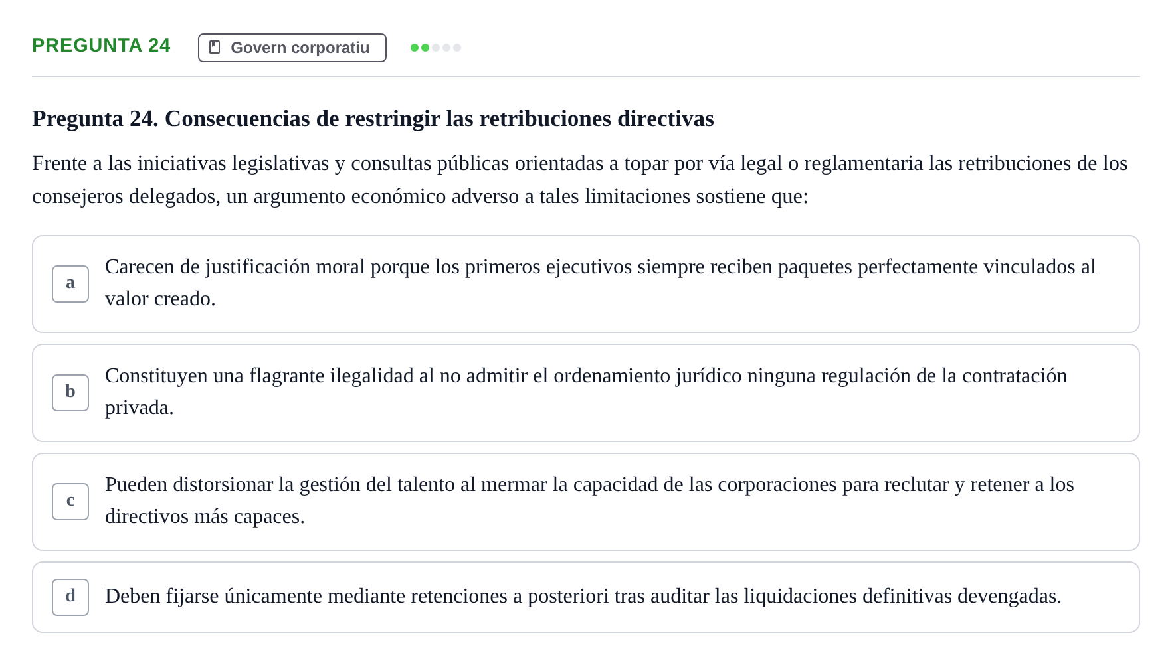Click the bookmark icon in the Govern corporatiu tag
This screenshot has height=665, width=1172.
pyautogui.click(x=215, y=47)
